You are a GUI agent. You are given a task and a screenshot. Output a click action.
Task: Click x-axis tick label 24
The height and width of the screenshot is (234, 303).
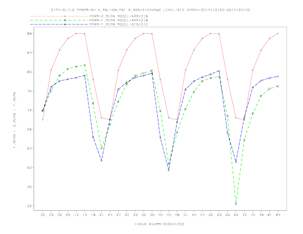click(x=110, y=215)
